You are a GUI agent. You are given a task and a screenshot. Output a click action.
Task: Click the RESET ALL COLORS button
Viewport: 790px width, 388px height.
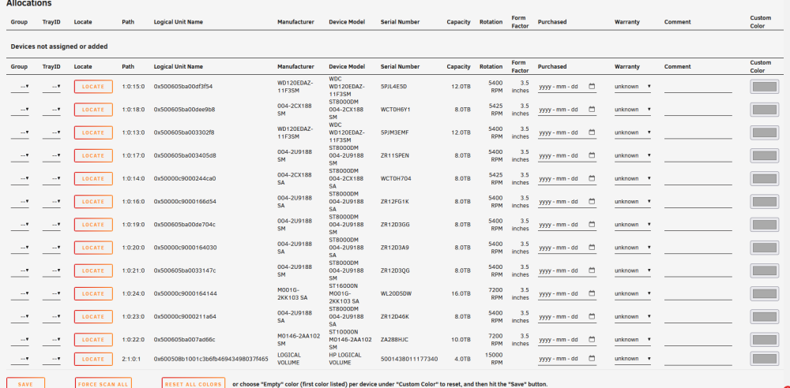194,383
